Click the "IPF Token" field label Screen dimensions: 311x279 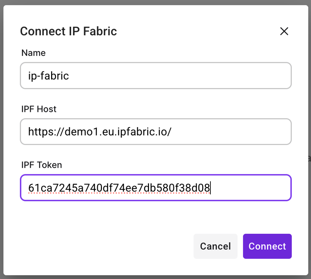[x=41, y=165]
